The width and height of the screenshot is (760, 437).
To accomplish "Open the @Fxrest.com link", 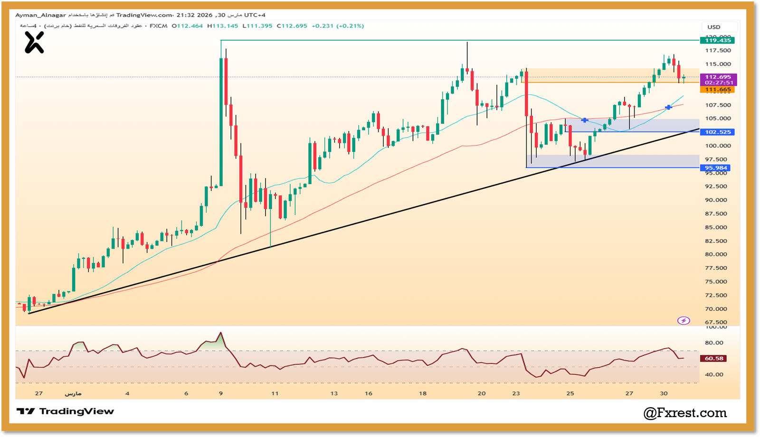I will (684, 413).
